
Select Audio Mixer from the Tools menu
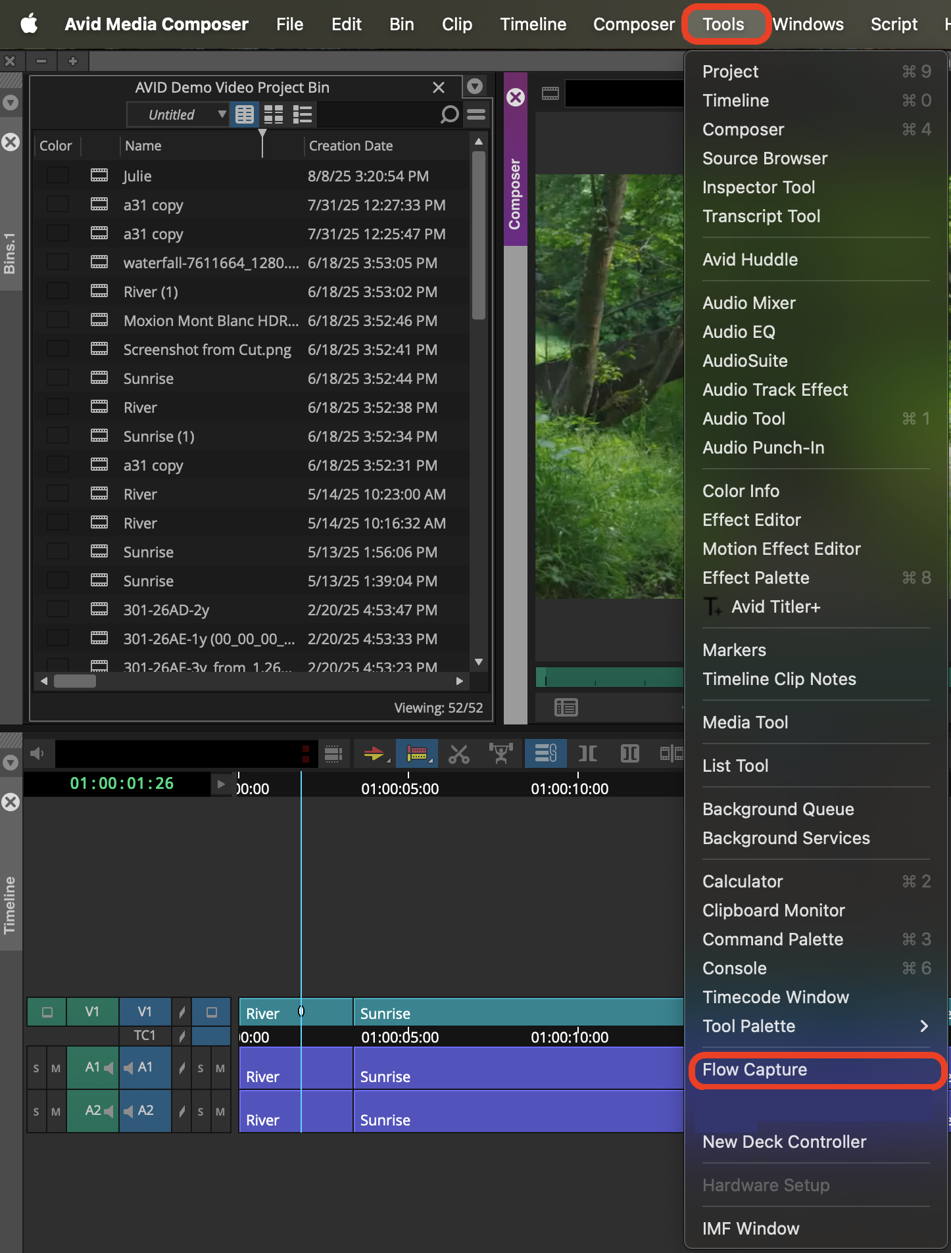749,303
